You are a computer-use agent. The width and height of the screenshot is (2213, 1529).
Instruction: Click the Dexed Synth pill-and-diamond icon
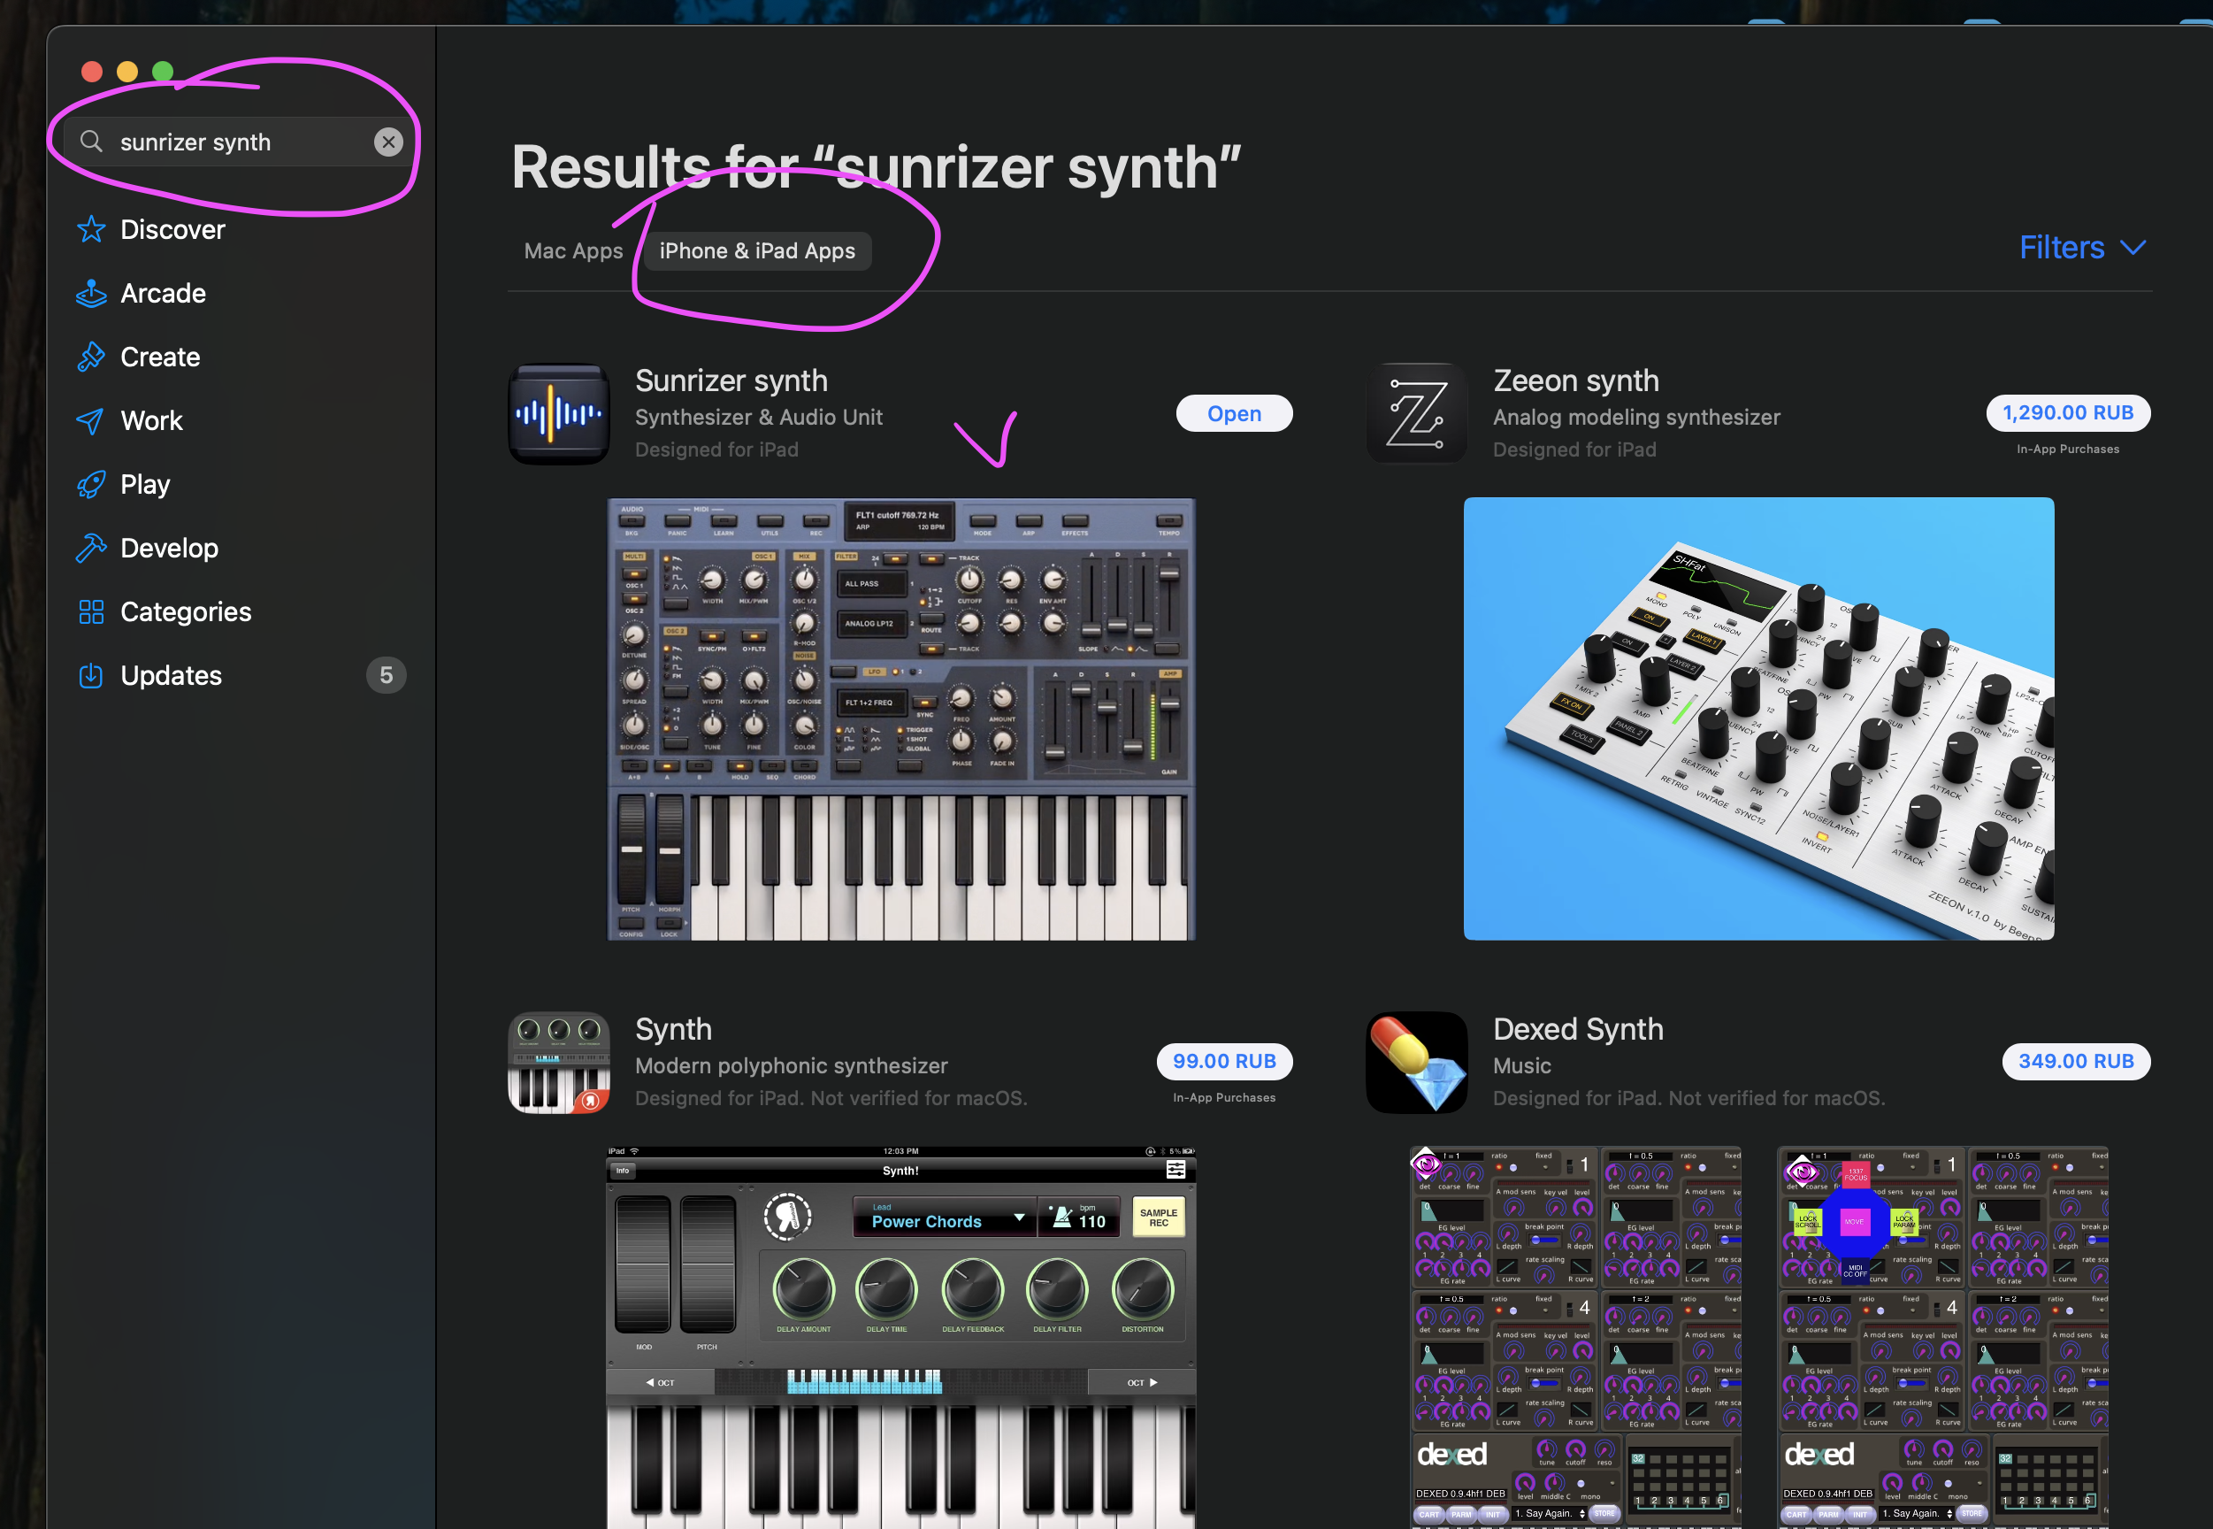[x=1415, y=1063]
